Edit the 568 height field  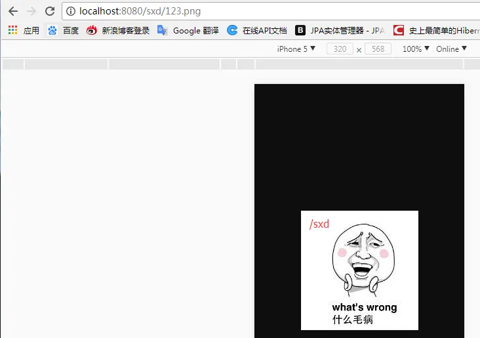pos(378,49)
